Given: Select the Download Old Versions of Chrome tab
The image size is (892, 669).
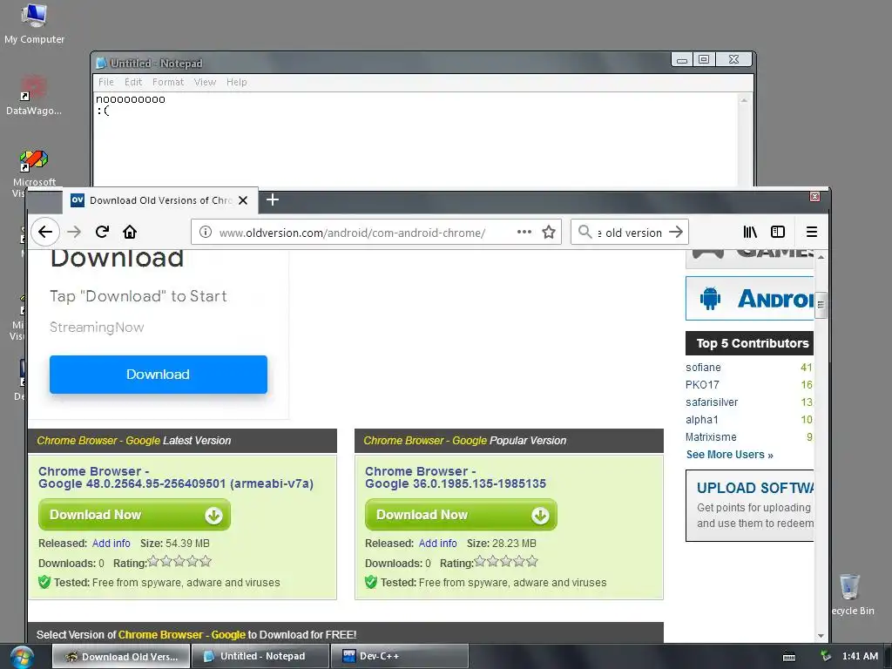Looking at the screenshot, I should point(160,200).
